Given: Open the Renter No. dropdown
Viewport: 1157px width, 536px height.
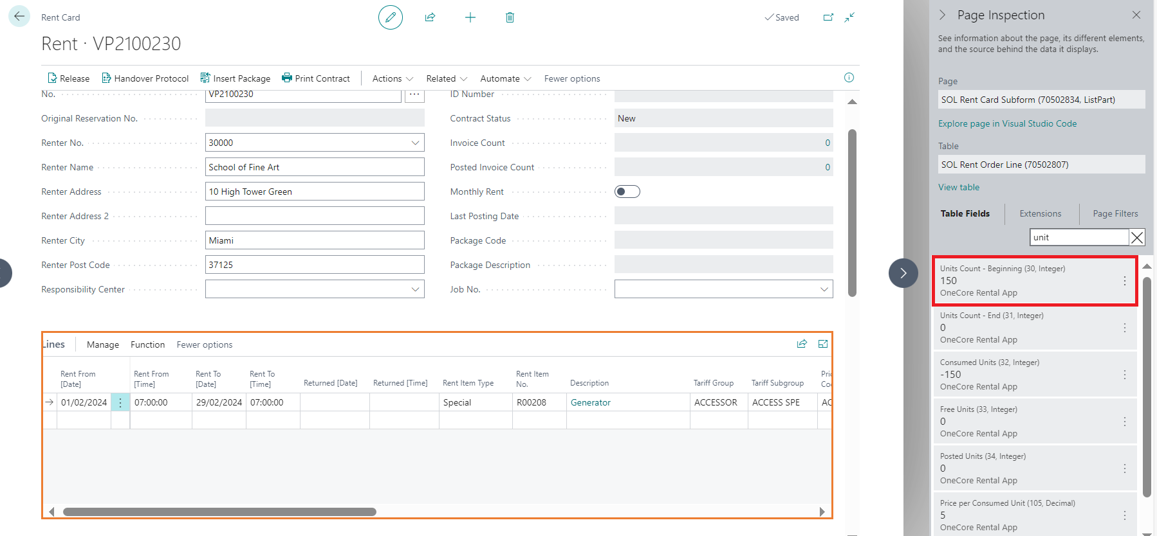Looking at the screenshot, I should [415, 143].
